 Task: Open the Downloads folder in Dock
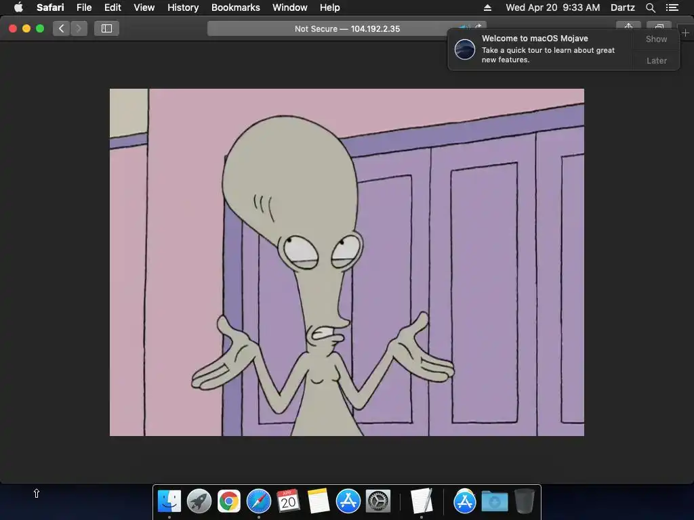(x=494, y=502)
